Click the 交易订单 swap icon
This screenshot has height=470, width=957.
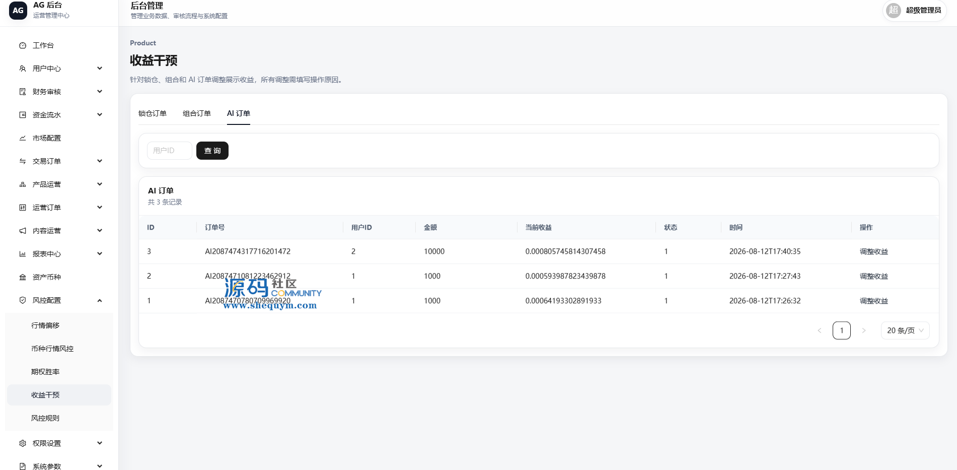coord(23,161)
